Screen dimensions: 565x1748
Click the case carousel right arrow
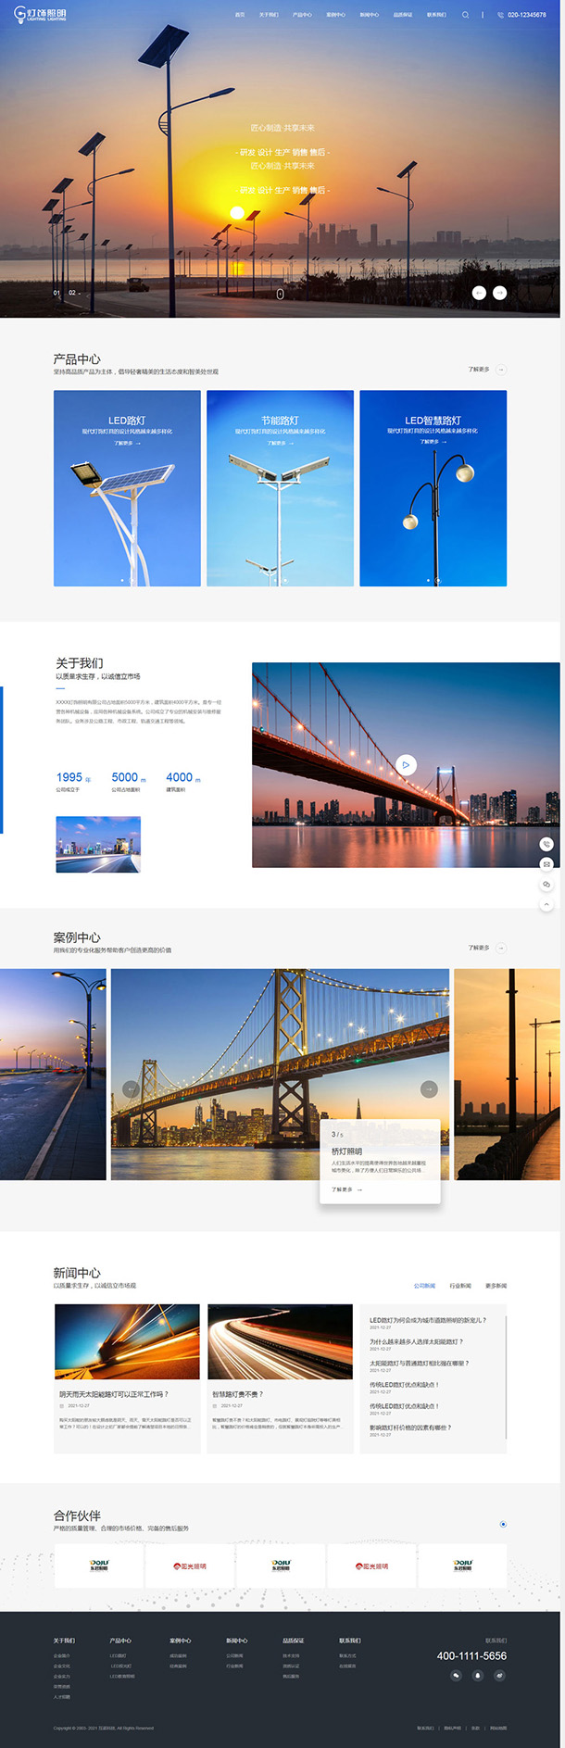point(428,1089)
